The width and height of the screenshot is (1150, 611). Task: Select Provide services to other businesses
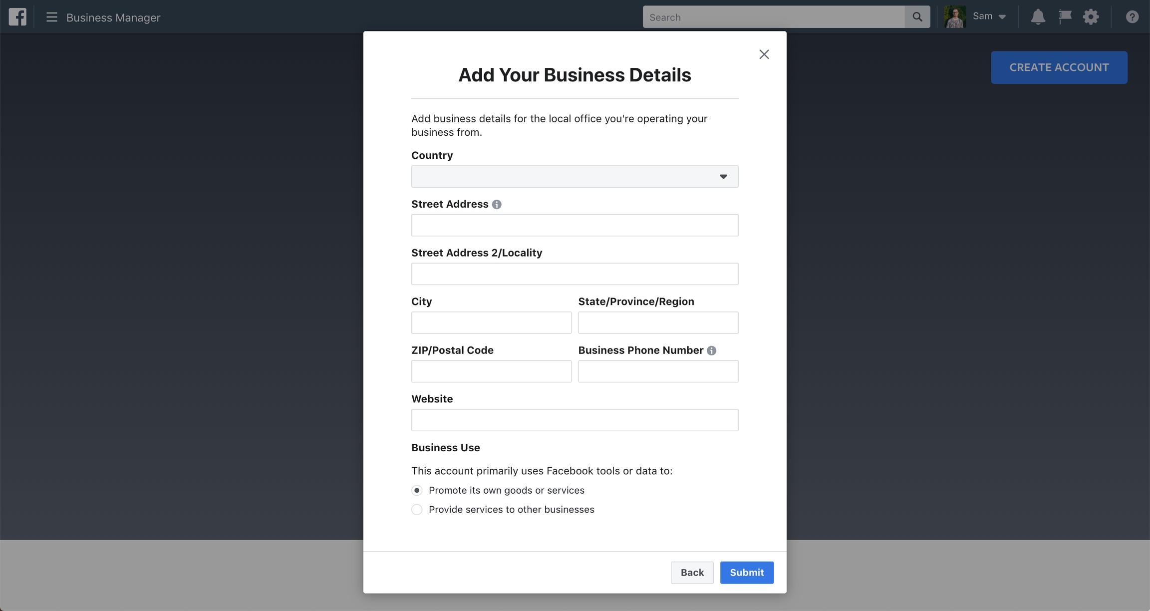tap(417, 510)
